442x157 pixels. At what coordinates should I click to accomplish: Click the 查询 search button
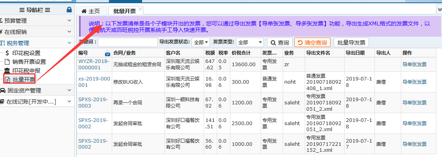pos(280,43)
